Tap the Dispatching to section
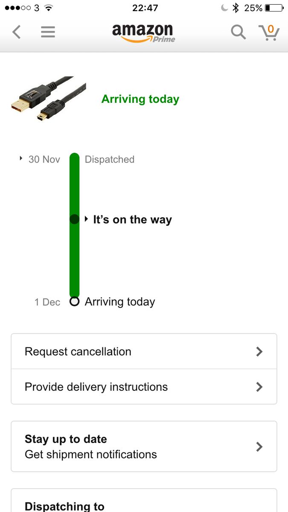The image size is (288, 512). pyautogui.click(x=65, y=506)
